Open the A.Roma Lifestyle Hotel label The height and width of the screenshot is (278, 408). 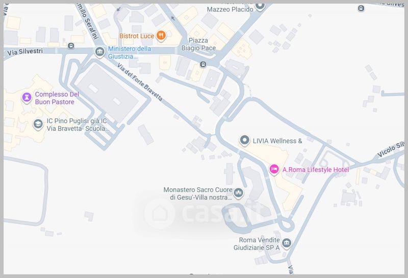[316, 170]
